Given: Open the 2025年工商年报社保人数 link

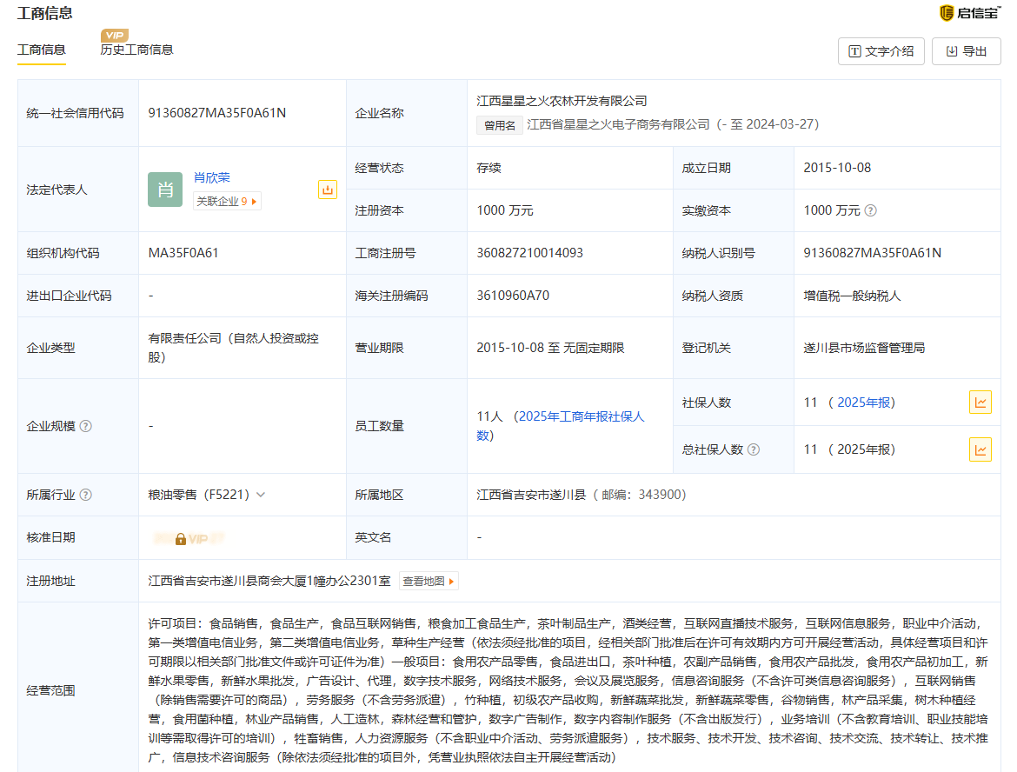Looking at the screenshot, I should point(581,416).
